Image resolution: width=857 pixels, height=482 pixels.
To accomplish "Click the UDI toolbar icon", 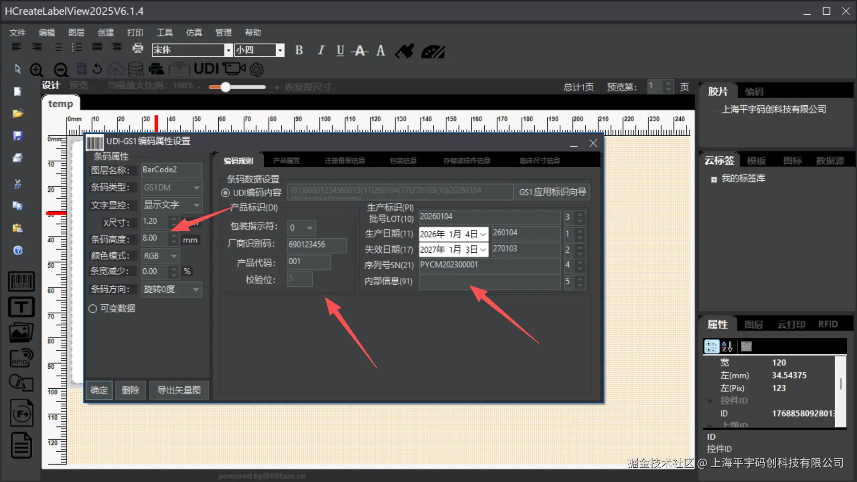I will 206,69.
